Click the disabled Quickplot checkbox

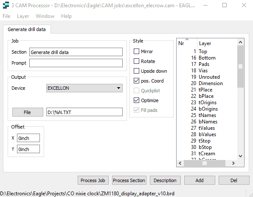pos(136,91)
